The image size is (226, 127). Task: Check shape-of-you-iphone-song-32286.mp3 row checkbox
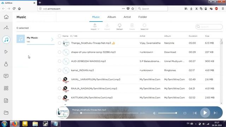(x=59, y=52)
